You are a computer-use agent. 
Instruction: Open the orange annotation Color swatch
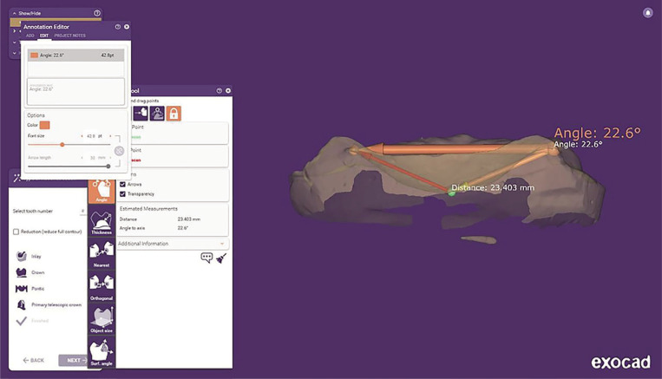click(44, 125)
